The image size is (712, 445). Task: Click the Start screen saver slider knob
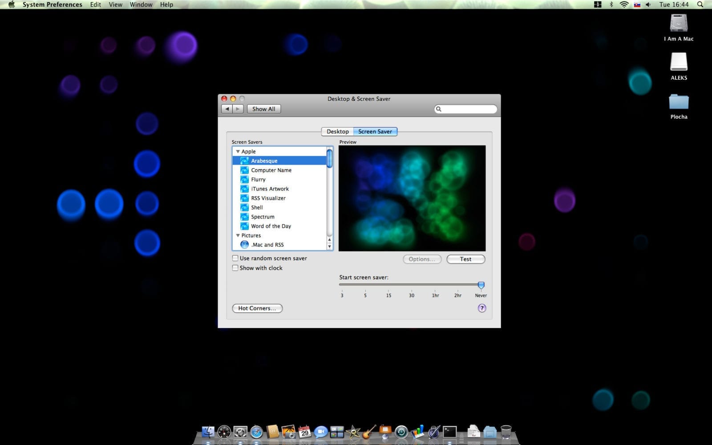coord(481,285)
